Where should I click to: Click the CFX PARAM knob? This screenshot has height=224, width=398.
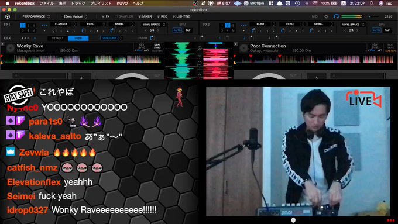[152, 38]
